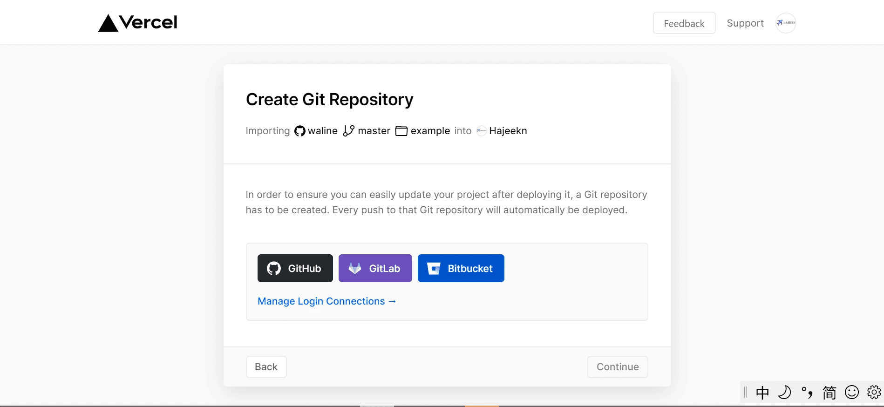Click the 'Importing' label text
884x407 pixels.
coord(268,131)
